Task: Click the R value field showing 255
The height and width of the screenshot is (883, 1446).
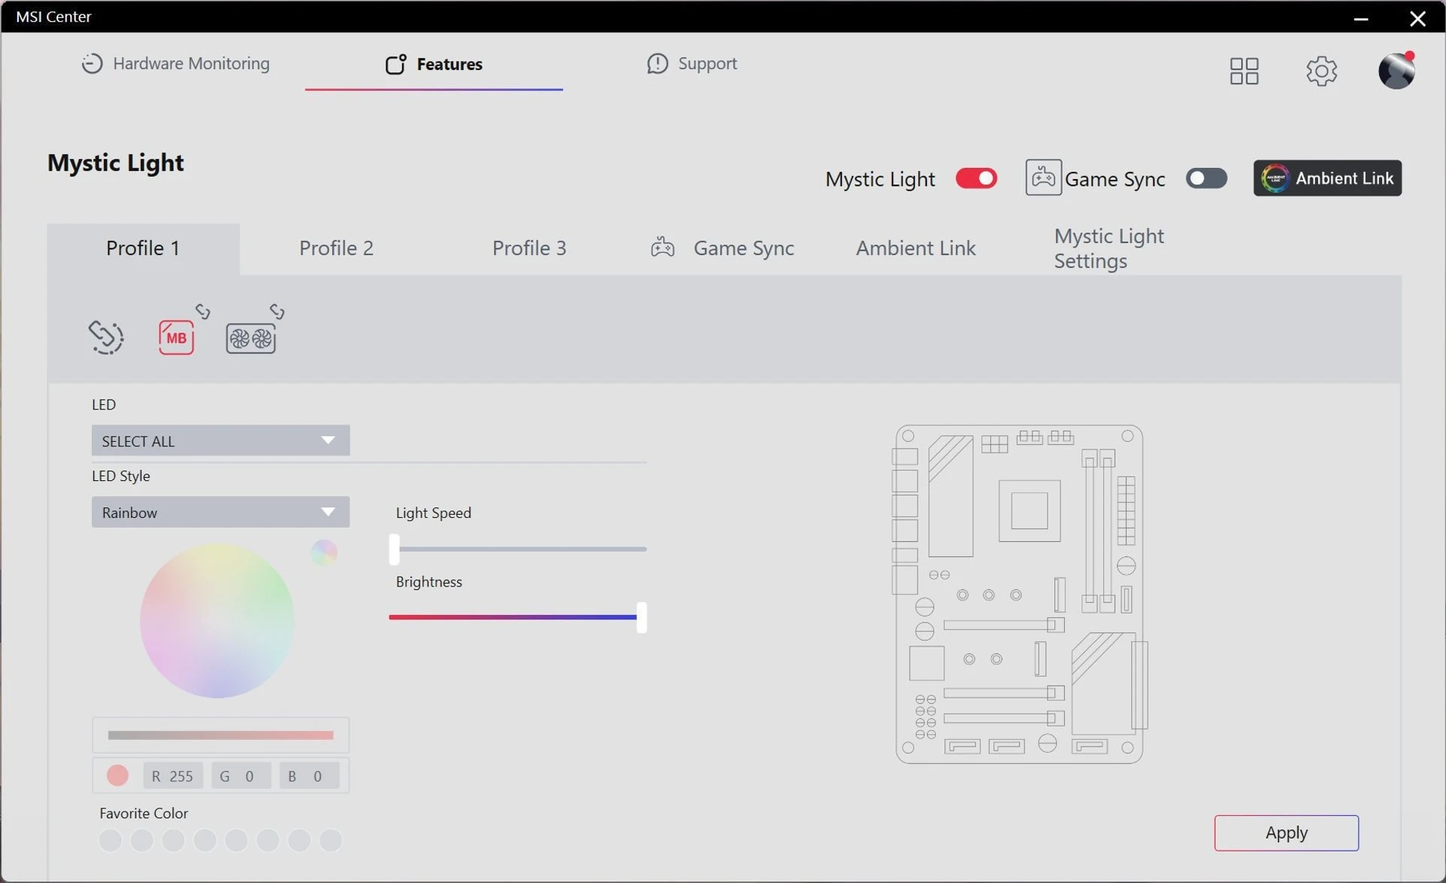Action: click(x=173, y=775)
